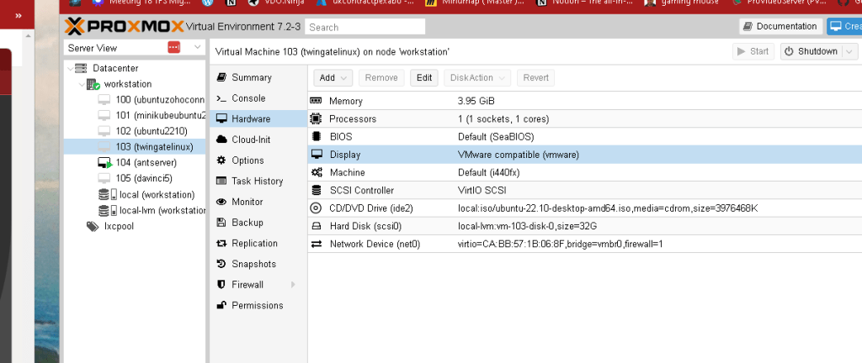Open the Replication tab

click(x=258, y=244)
